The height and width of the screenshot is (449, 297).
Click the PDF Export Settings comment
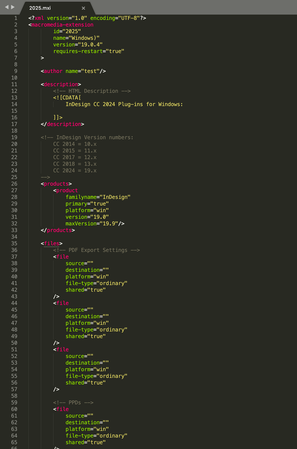[x=96, y=250]
